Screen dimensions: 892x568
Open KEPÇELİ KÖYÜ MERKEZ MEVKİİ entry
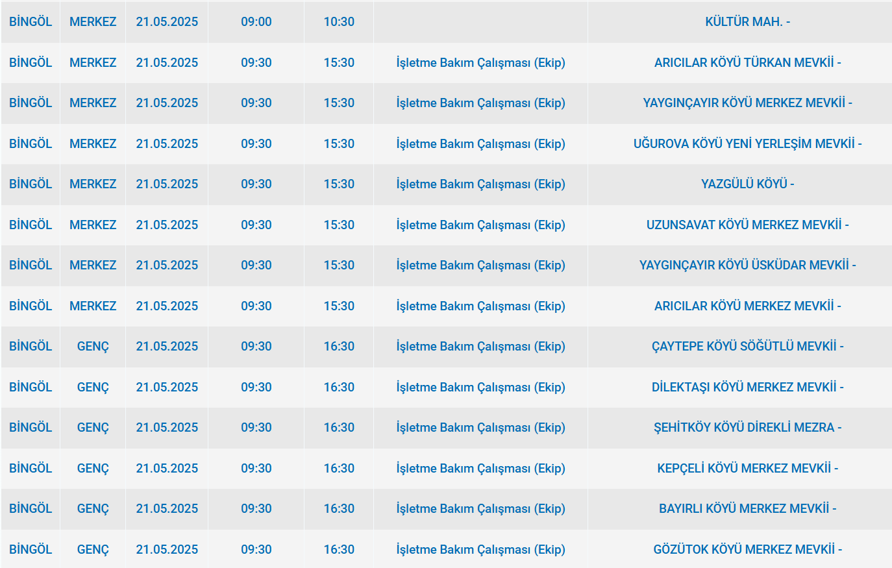747,469
